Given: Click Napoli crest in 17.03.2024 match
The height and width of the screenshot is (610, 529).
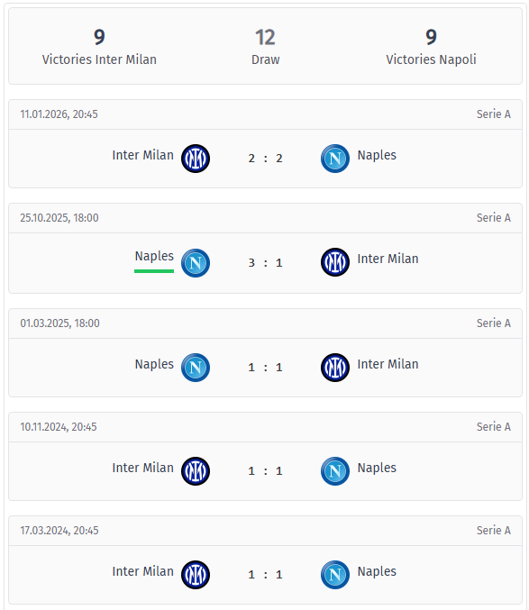Looking at the screenshot, I should (x=335, y=575).
